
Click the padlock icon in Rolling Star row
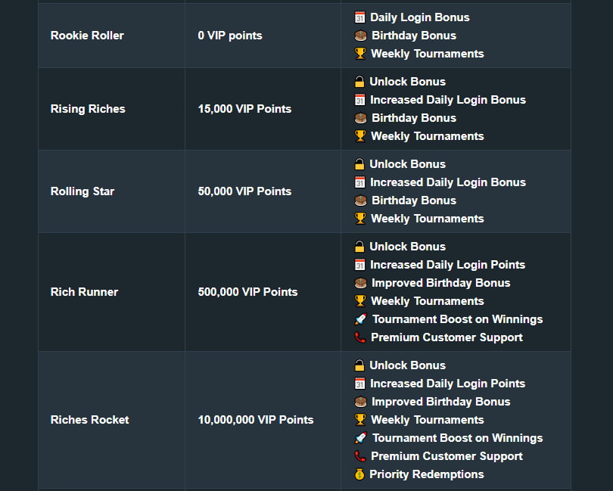[359, 164]
